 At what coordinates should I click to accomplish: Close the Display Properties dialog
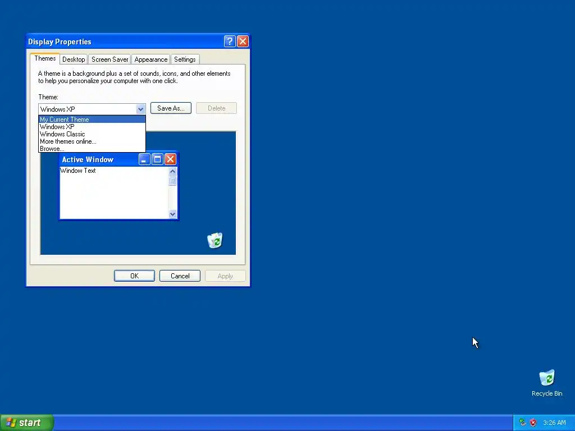pos(243,42)
